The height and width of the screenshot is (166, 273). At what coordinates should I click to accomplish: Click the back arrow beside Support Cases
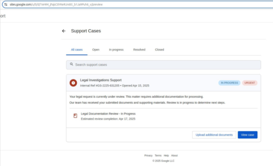click(64, 31)
